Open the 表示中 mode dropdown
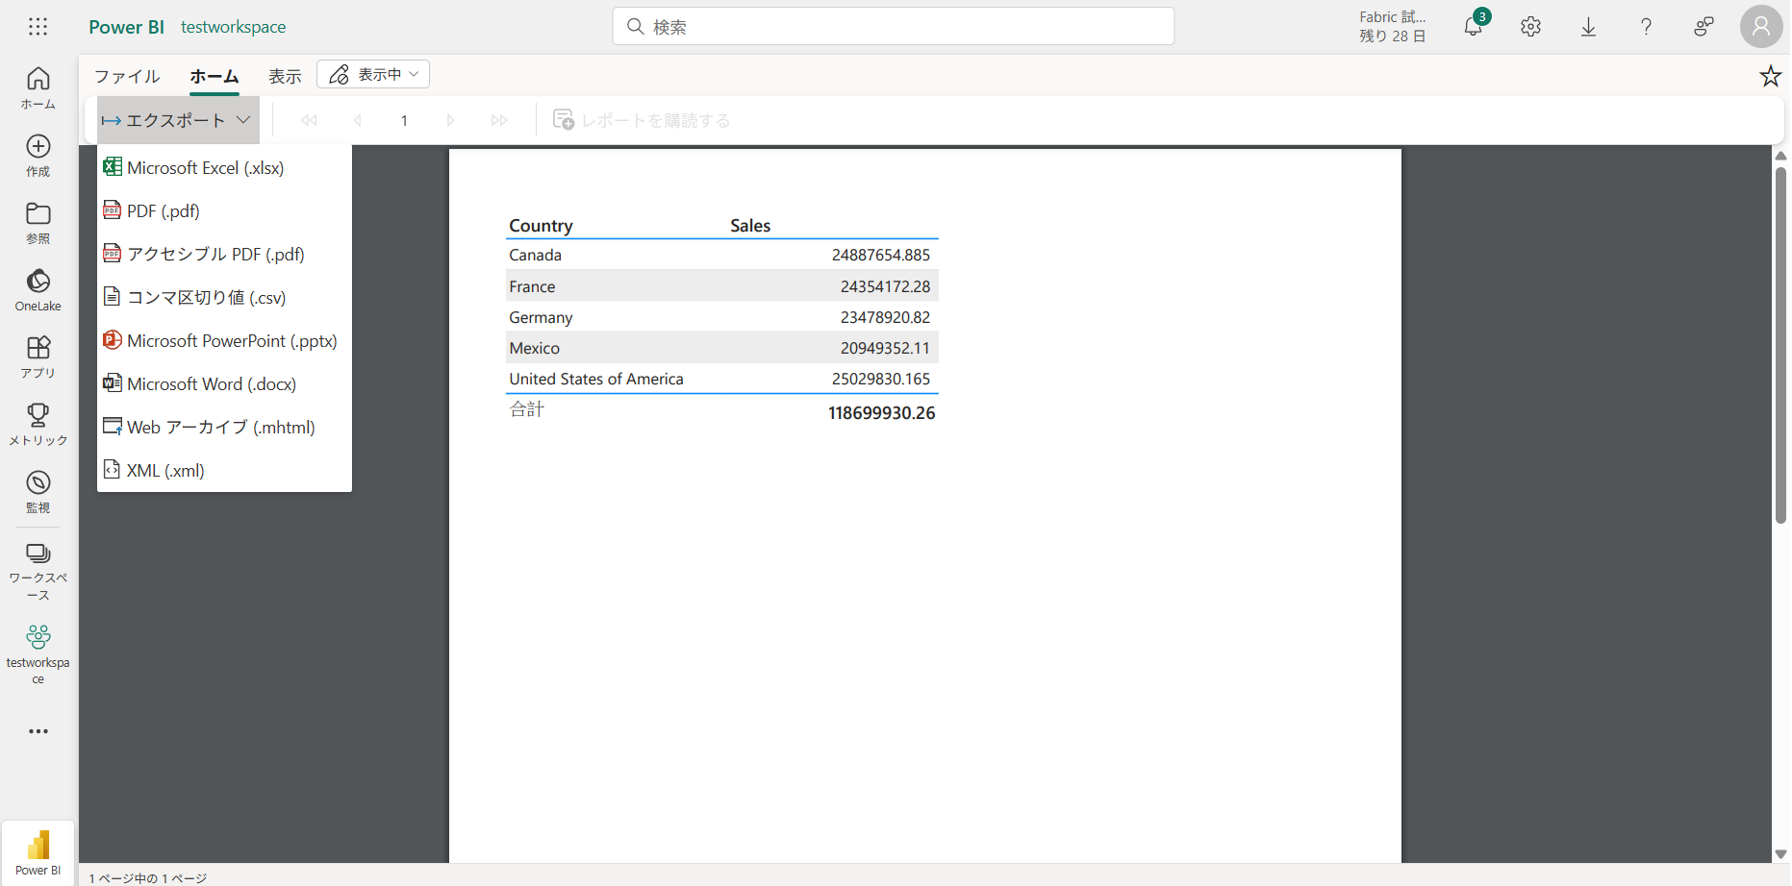This screenshot has height=886, width=1792. coord(373,74)
